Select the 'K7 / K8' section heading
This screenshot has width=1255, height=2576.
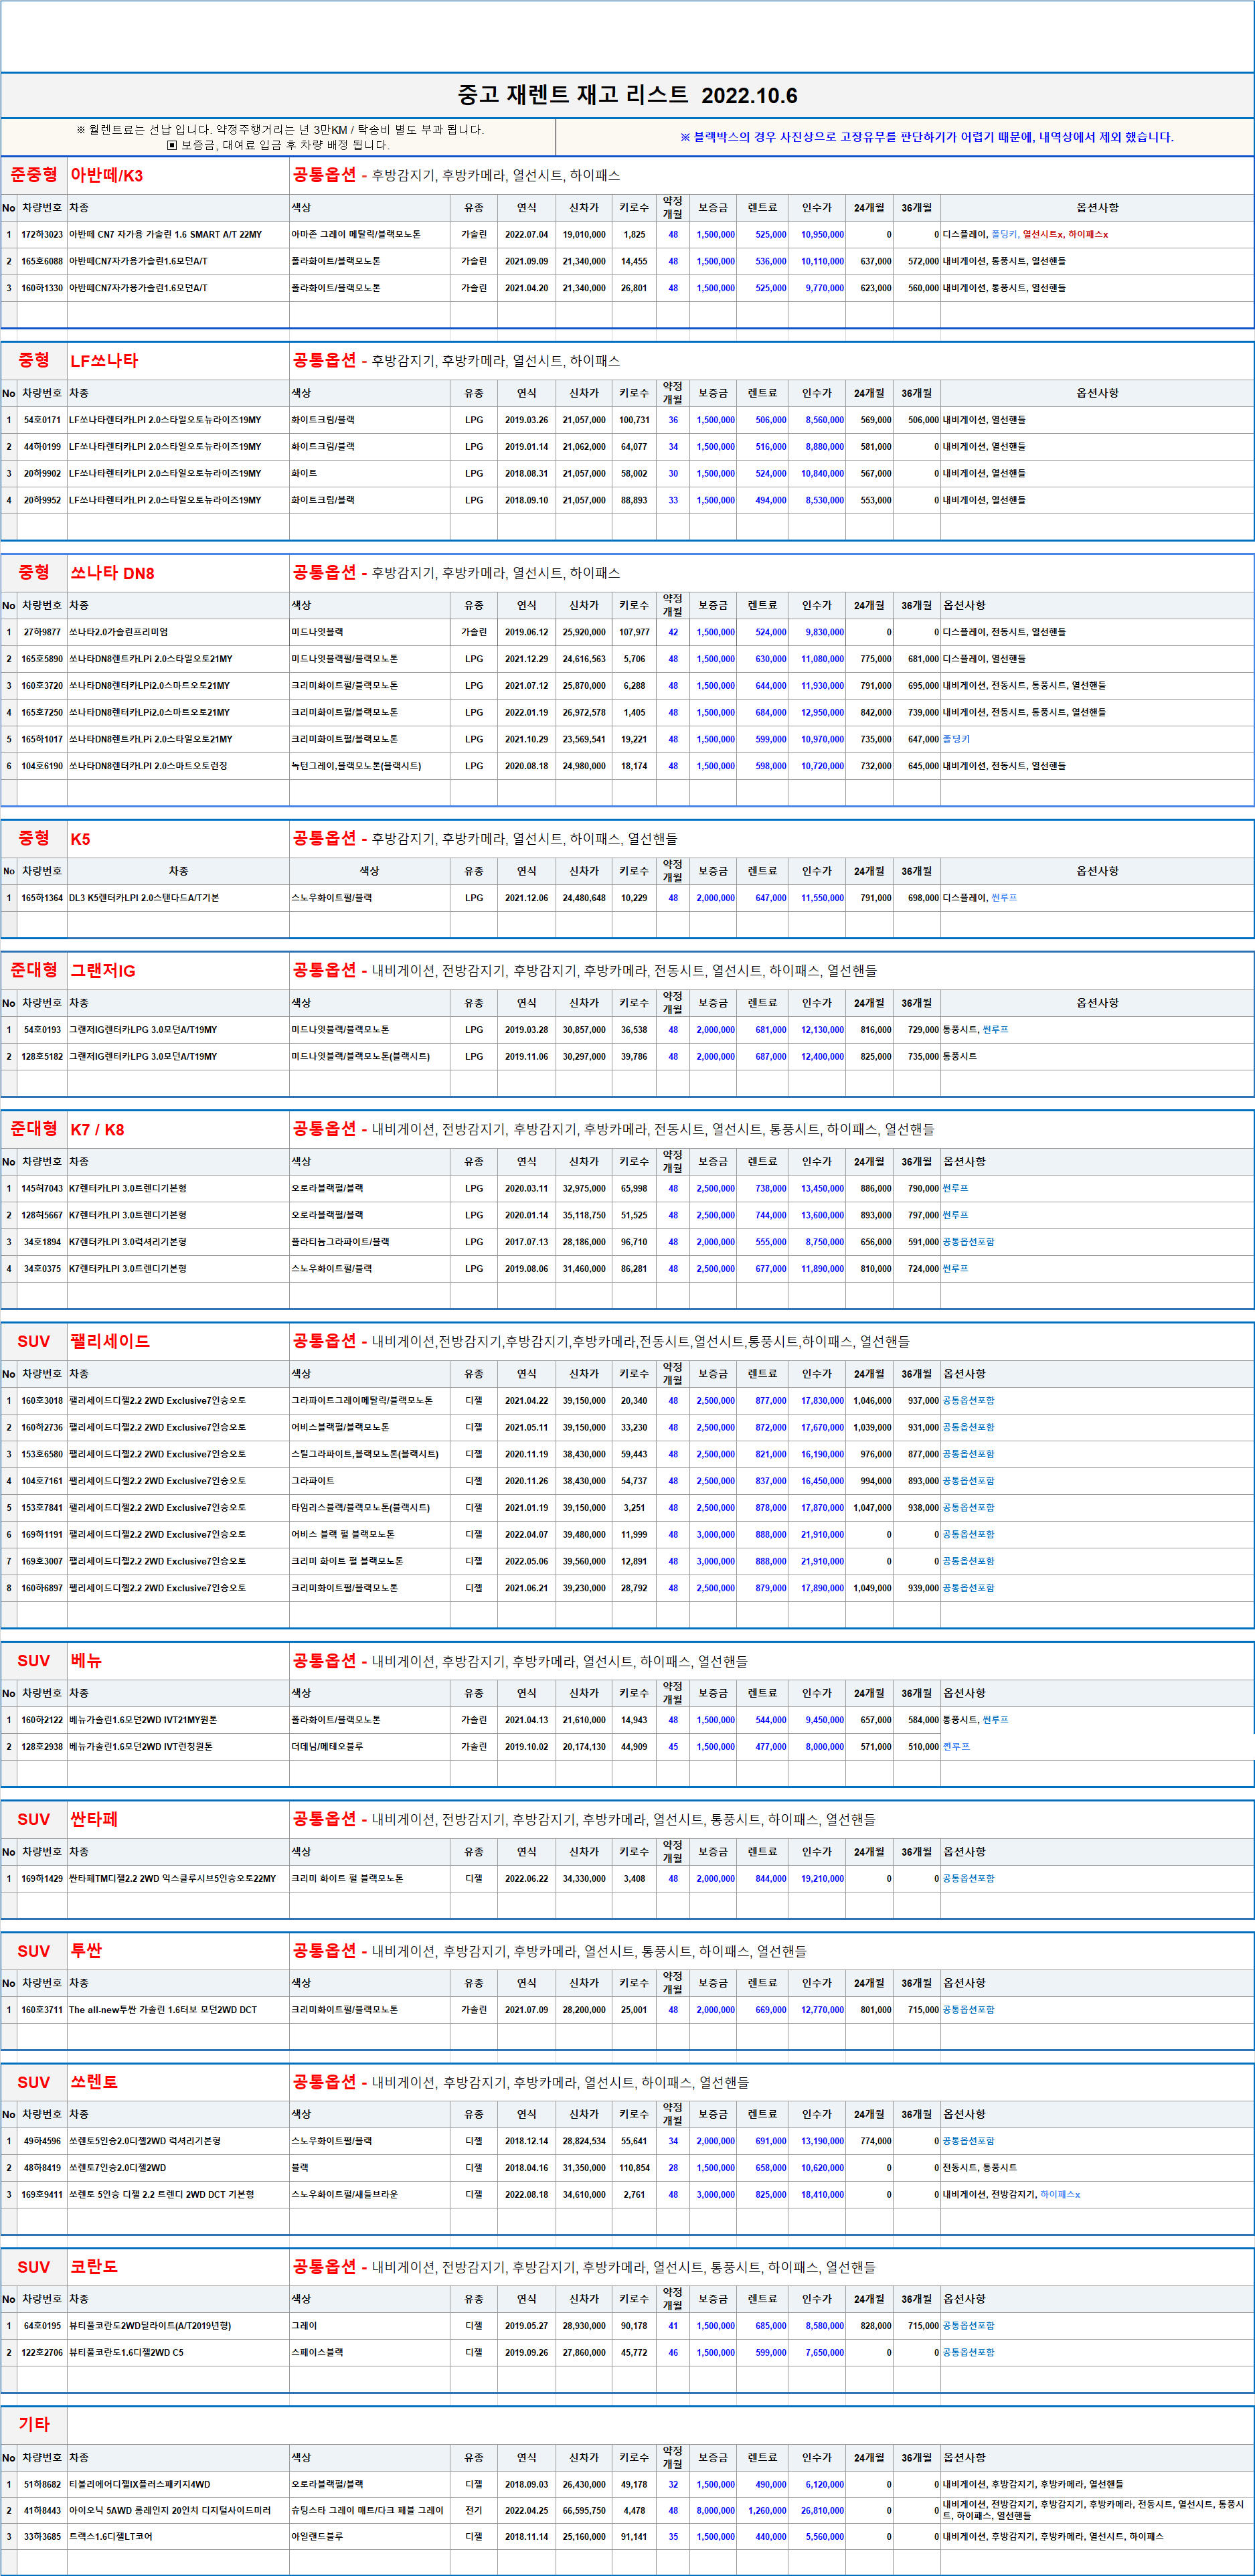[x=97, y=1129]
